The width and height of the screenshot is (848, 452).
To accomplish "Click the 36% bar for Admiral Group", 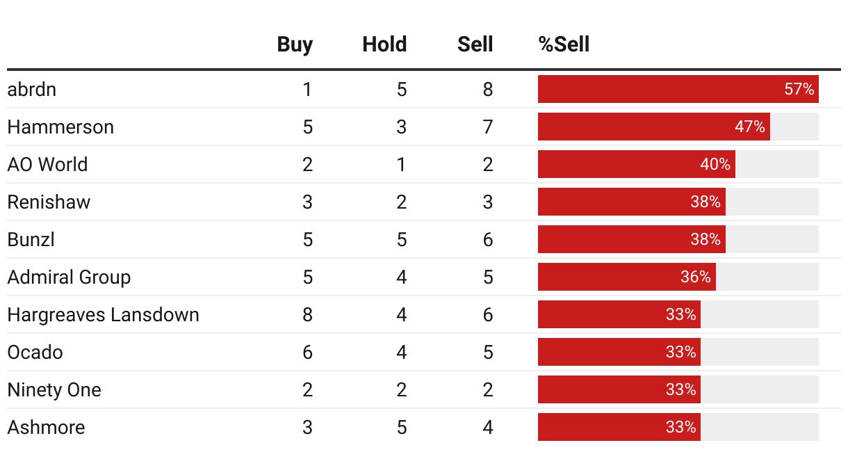I will tap(627, 277).
